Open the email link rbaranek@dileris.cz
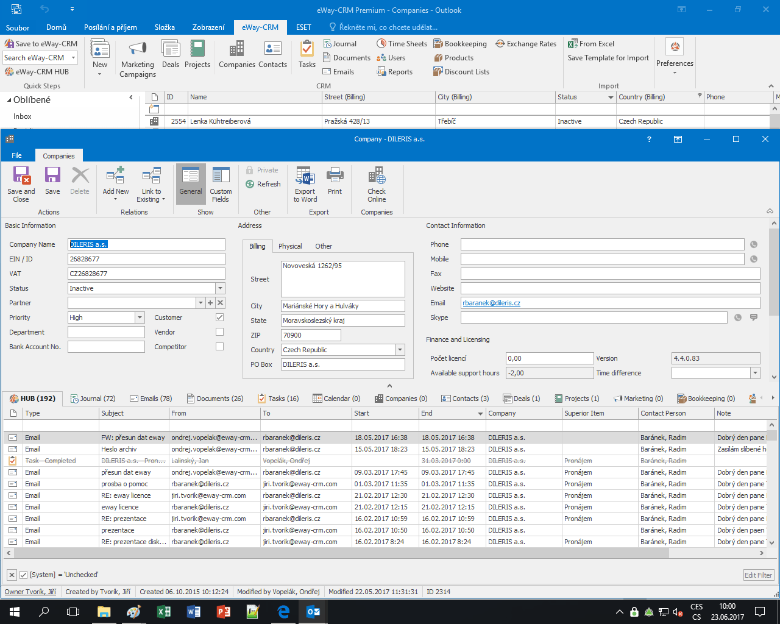780x624 pixels. [493, 303]
